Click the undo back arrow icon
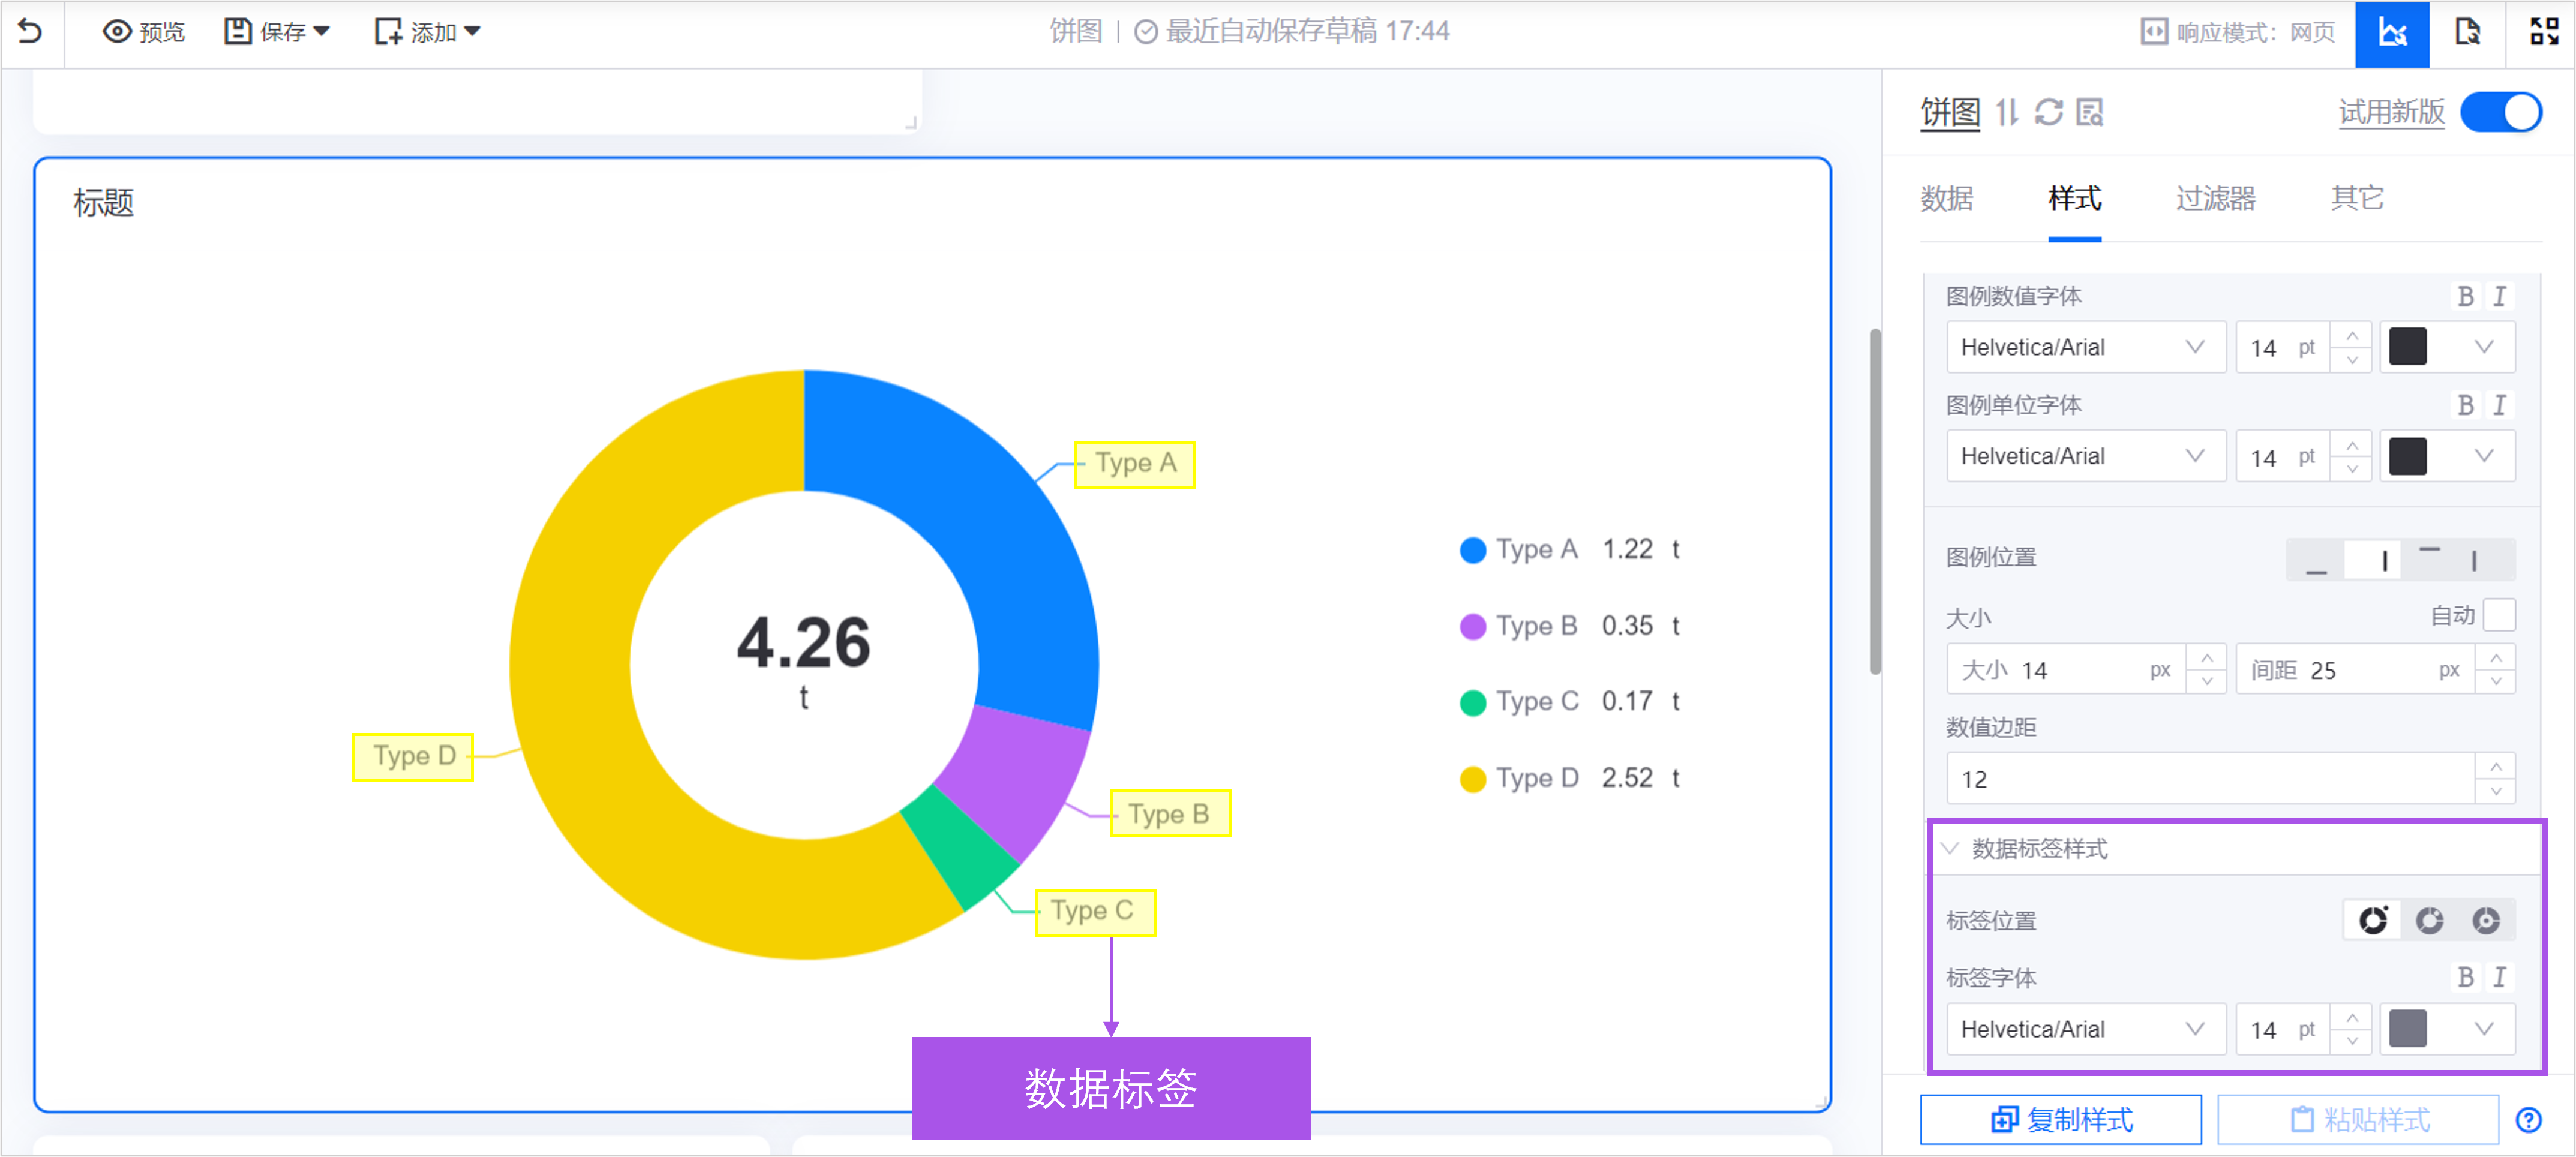The width and height of the screenshot is (2576, 1157). (x=31, y=32)
